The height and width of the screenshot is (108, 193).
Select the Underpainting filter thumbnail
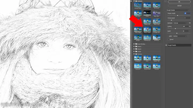[x=147, y=37]
